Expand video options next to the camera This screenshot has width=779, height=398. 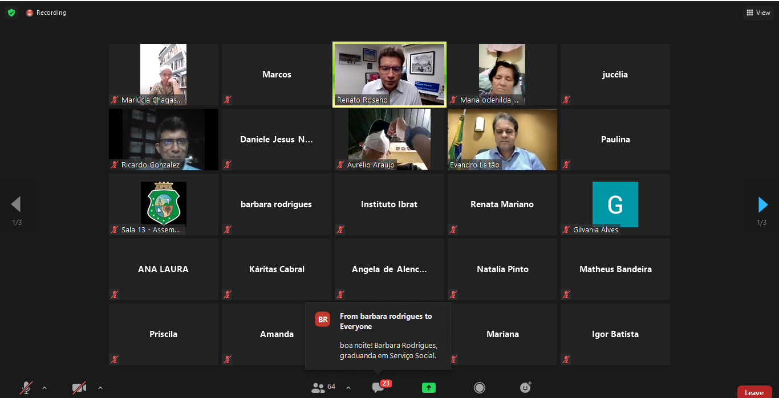(100, 388)
